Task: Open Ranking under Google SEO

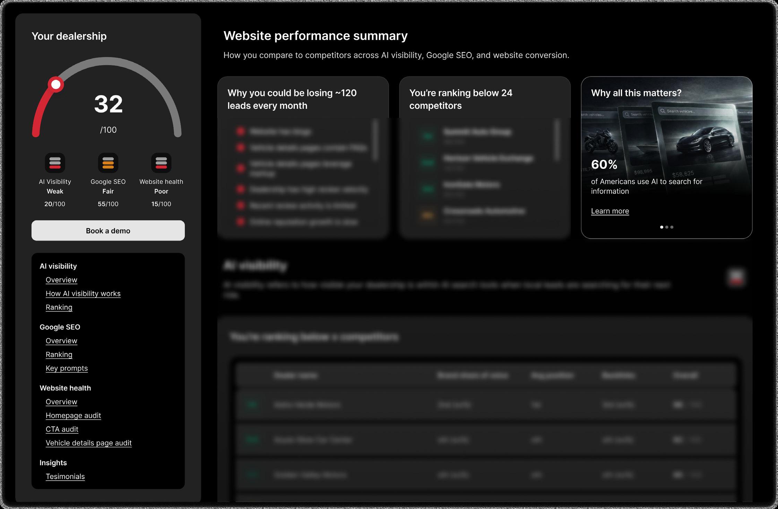Action: [x=59, y=354]
